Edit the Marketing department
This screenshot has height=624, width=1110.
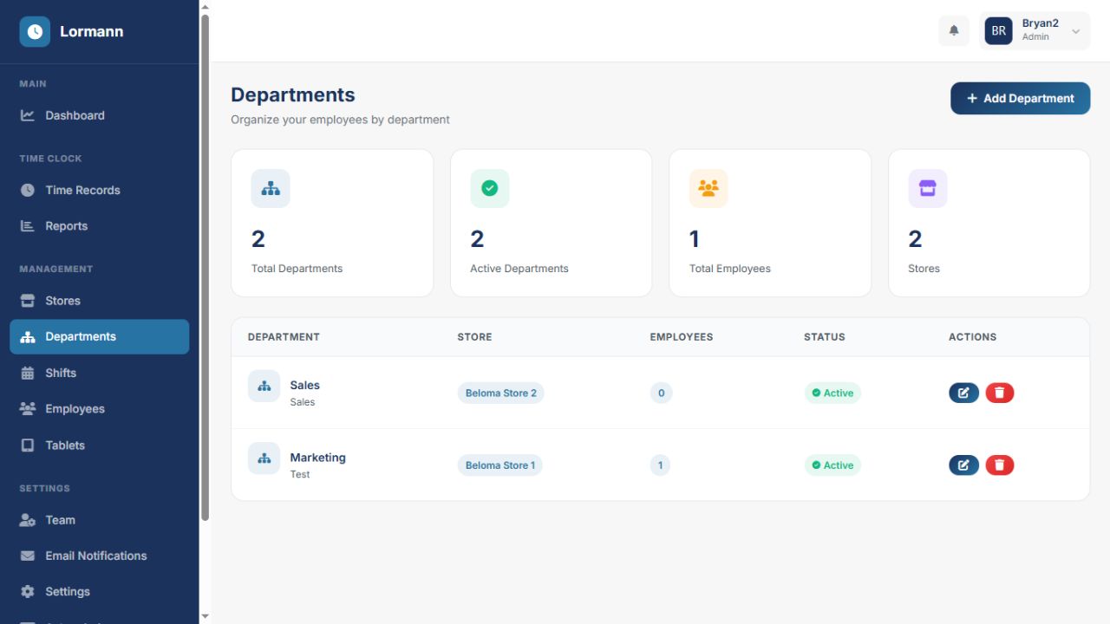click(963, 465)
